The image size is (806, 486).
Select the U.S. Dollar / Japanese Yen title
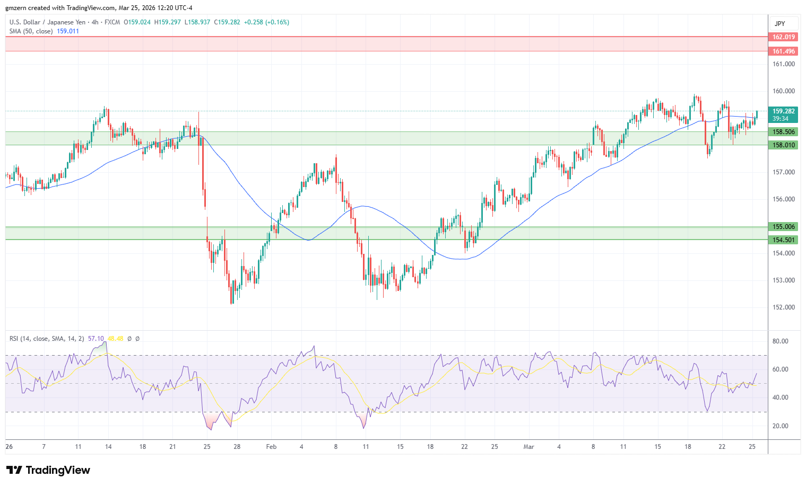[47, 22]
